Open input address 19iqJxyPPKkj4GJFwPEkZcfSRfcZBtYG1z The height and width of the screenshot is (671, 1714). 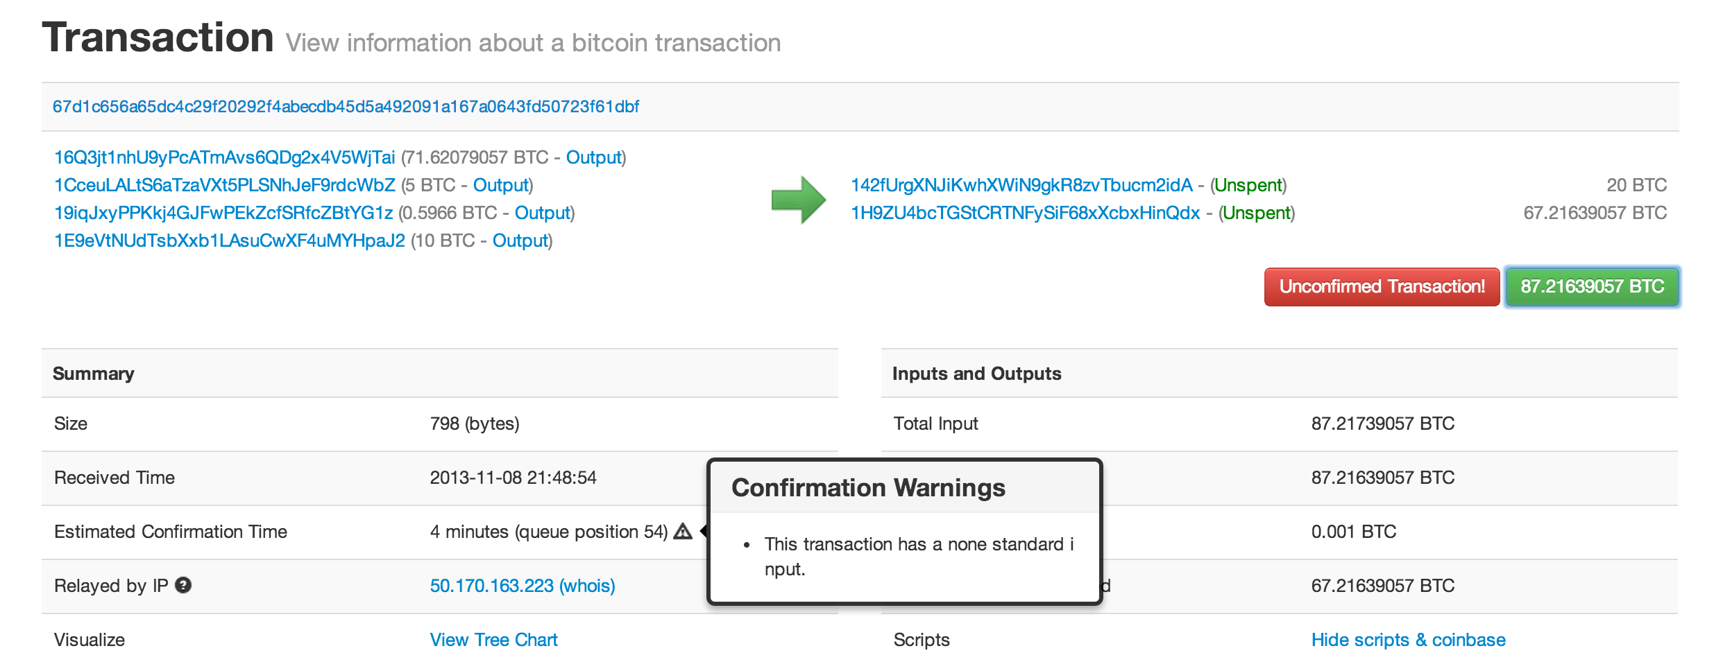223,214
